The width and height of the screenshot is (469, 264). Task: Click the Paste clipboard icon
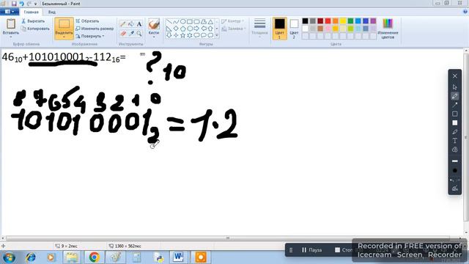click(x=11, y=24)
